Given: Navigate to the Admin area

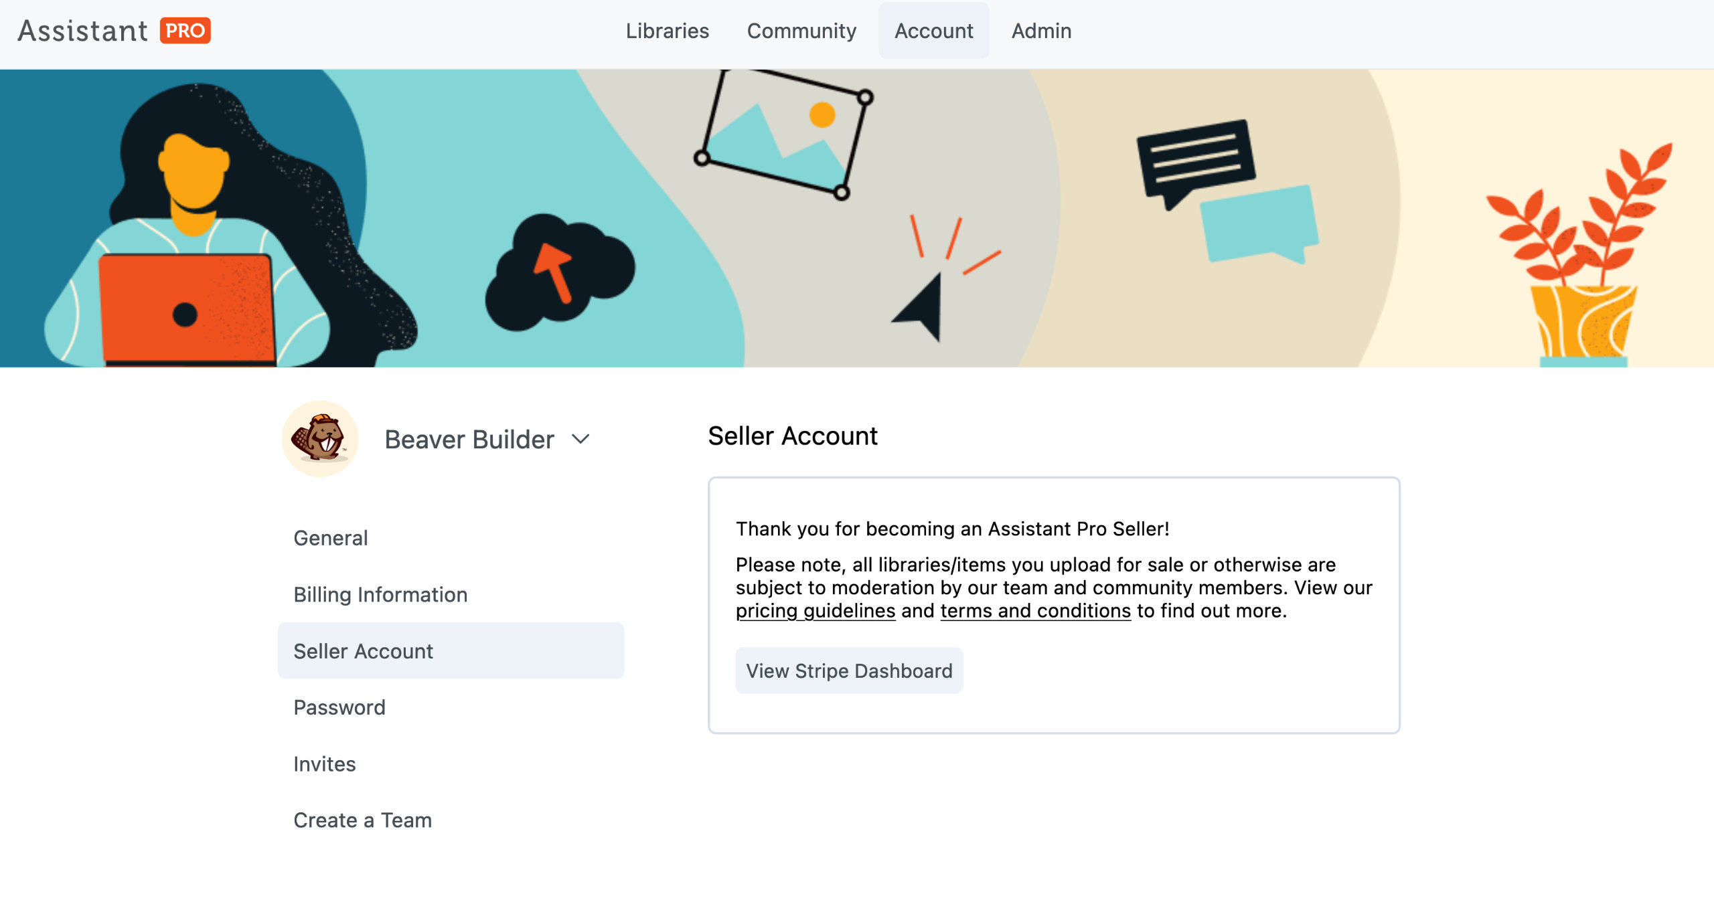Looking at the screenshot, I should click(x=1041, y=31).
